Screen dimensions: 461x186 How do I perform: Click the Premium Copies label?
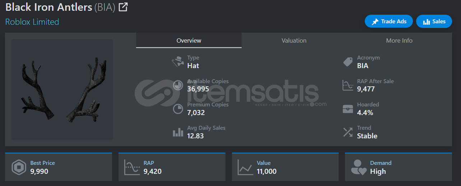208,105
